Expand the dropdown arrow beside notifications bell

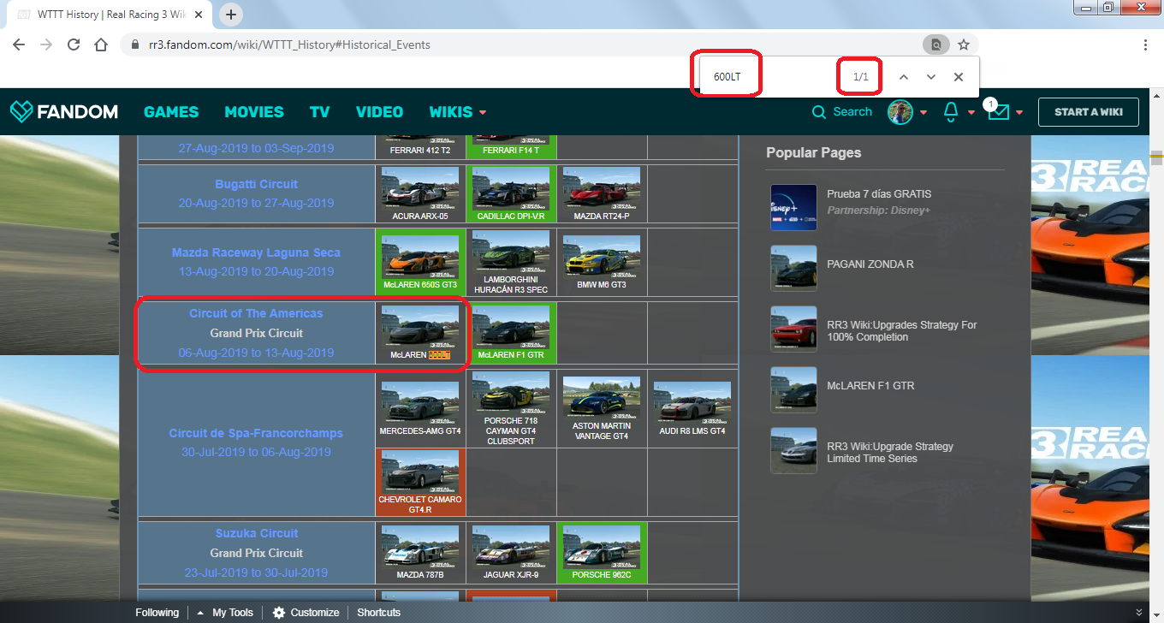[971, 113]
